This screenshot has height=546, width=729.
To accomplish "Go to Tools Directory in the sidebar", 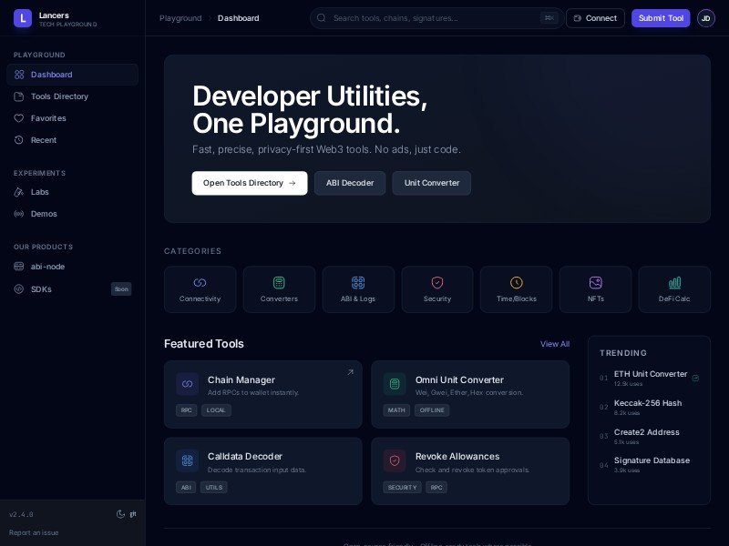I will click(x=59, y=96).
